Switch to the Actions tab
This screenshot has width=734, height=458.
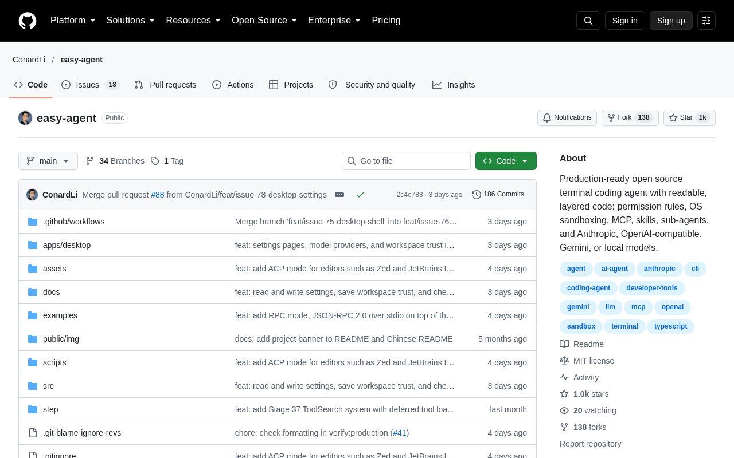233,85
